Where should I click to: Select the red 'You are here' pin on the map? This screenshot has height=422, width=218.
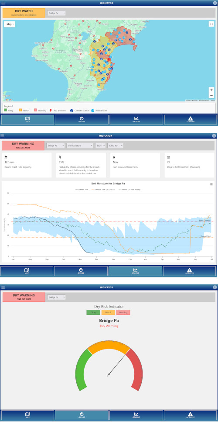[x=109, y=60]
